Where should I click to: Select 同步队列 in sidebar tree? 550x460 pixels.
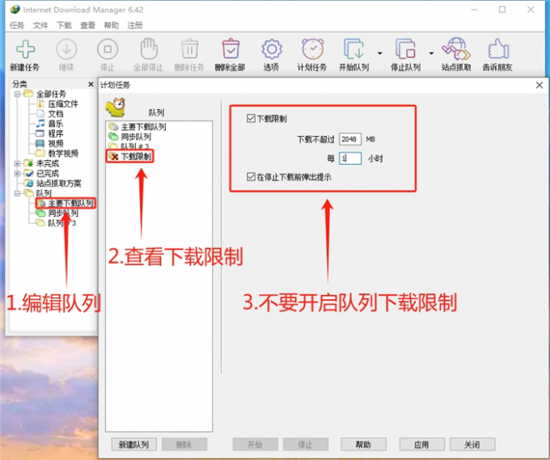(63, 213)
